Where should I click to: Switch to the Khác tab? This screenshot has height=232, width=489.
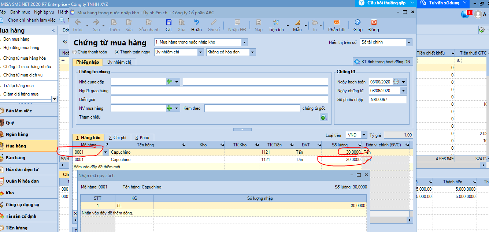coord(142,138)
